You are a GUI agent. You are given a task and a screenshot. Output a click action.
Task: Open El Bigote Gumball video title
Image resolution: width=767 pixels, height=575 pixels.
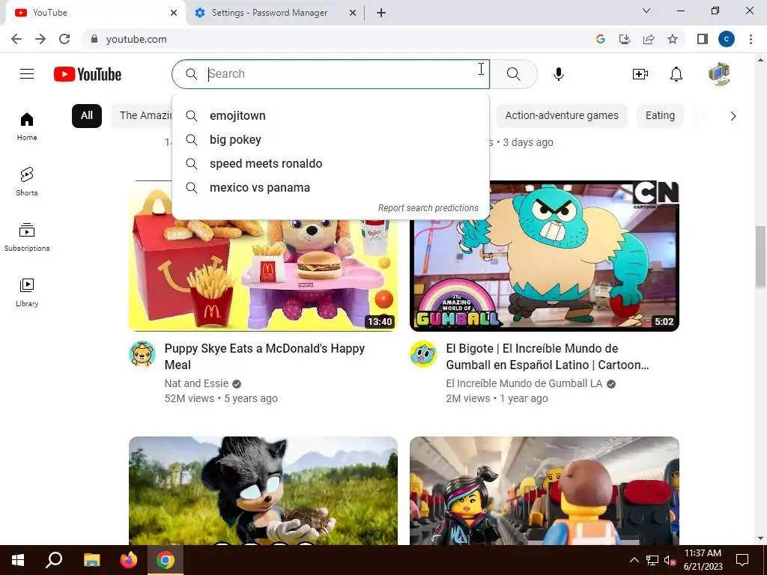(548, 356)
